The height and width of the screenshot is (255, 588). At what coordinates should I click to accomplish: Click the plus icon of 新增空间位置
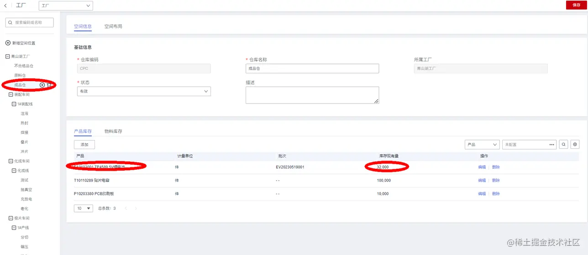click(8, 43)
